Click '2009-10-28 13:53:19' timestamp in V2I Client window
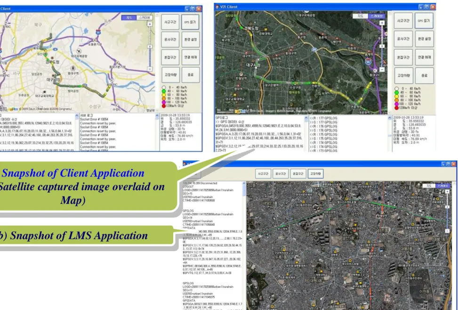 coord(408,117)
